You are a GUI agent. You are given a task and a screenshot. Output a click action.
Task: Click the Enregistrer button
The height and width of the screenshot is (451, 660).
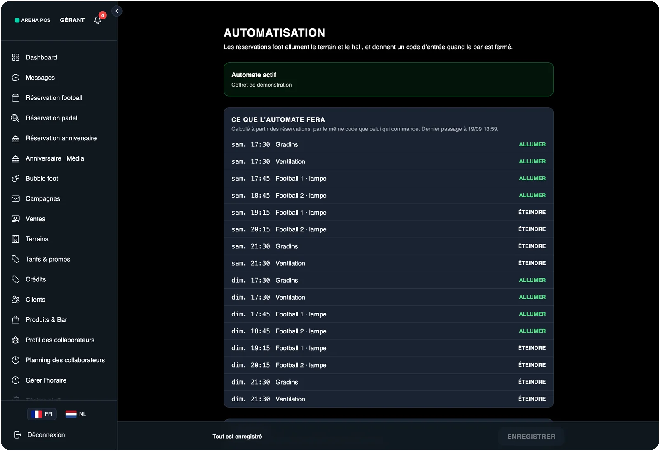[531, 437]
